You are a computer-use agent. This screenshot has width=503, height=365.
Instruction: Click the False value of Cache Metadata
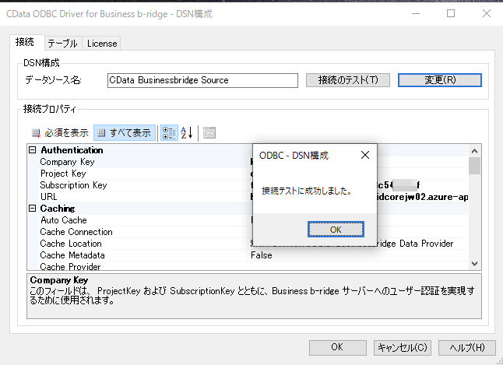[x=262, y=255]
